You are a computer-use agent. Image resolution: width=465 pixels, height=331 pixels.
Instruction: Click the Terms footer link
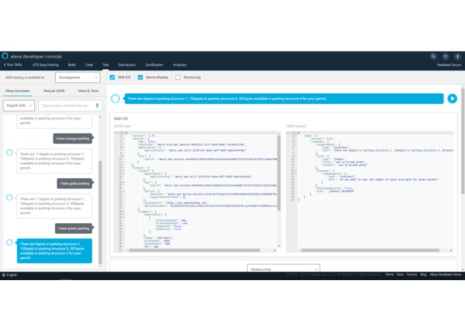click(x=389, y=275)
